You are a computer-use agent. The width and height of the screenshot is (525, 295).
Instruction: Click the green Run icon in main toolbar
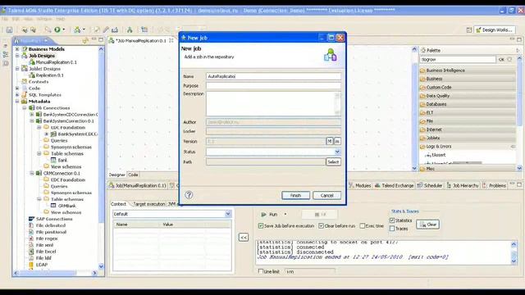pyautogui.click(x=57, y=29)
